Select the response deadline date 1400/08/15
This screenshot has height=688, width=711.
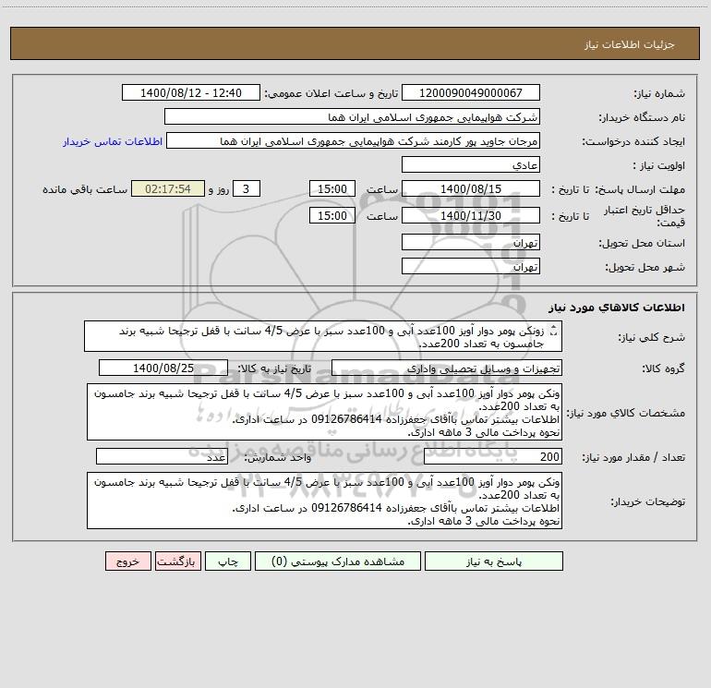(471, 189)
